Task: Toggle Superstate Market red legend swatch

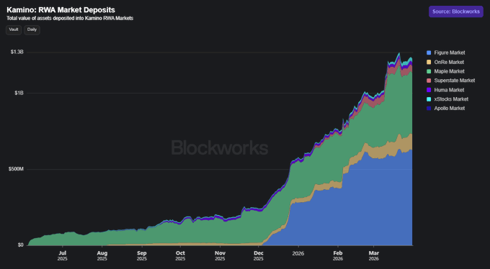Action: click(429, 81)
